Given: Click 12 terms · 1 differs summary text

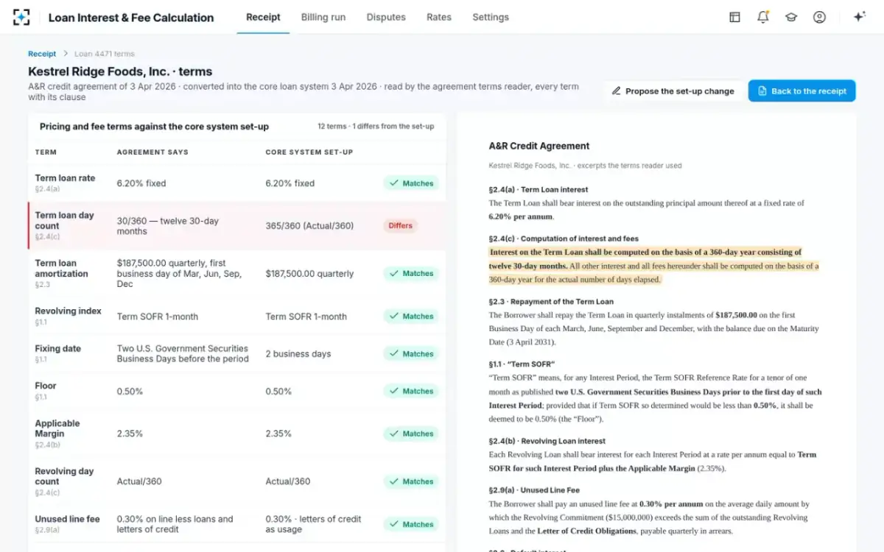Looking at the screenshot, I should 376,127.
